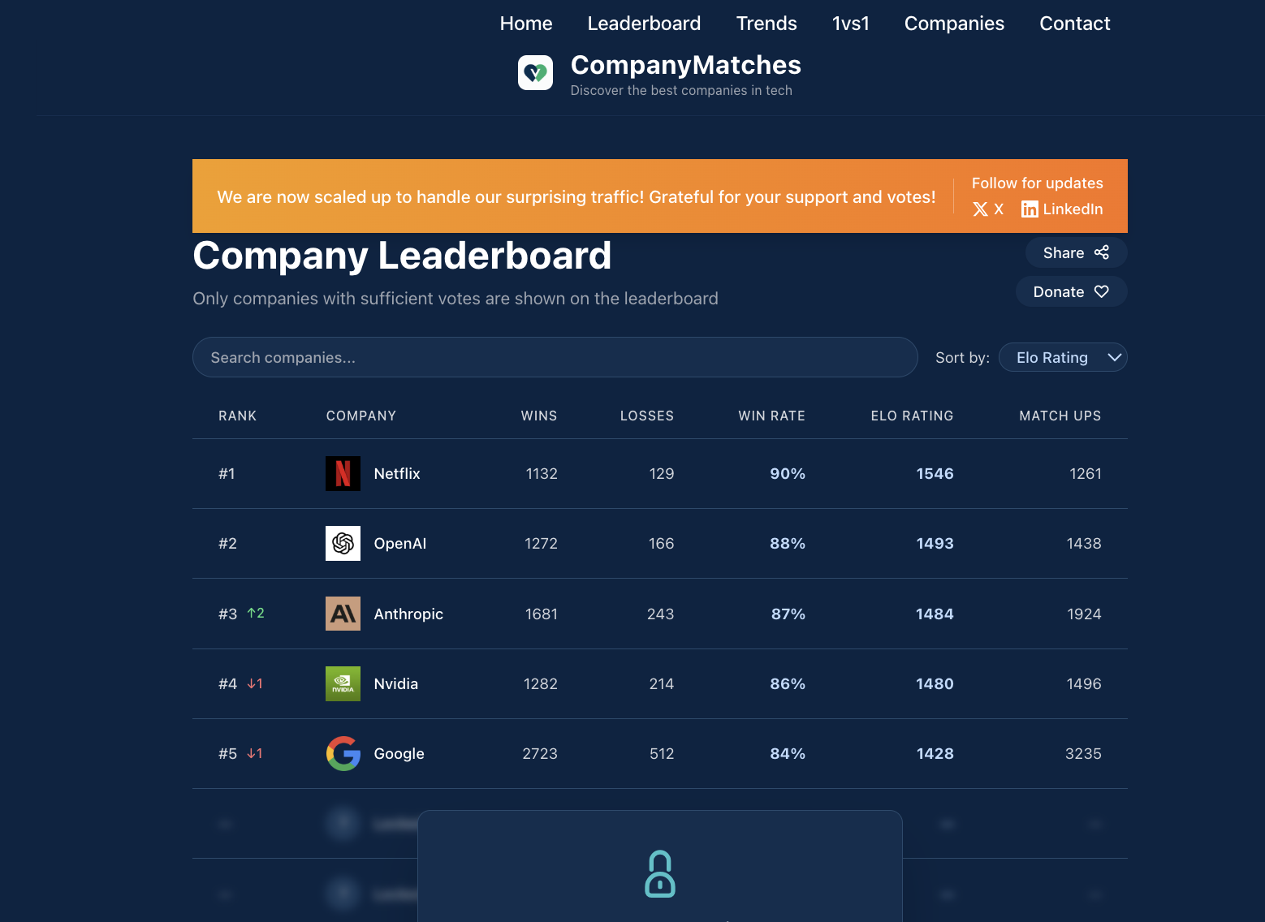1265x922 pixels.
Task: Click Anthropic Elo rating 1484
Action: click(935, 614)
